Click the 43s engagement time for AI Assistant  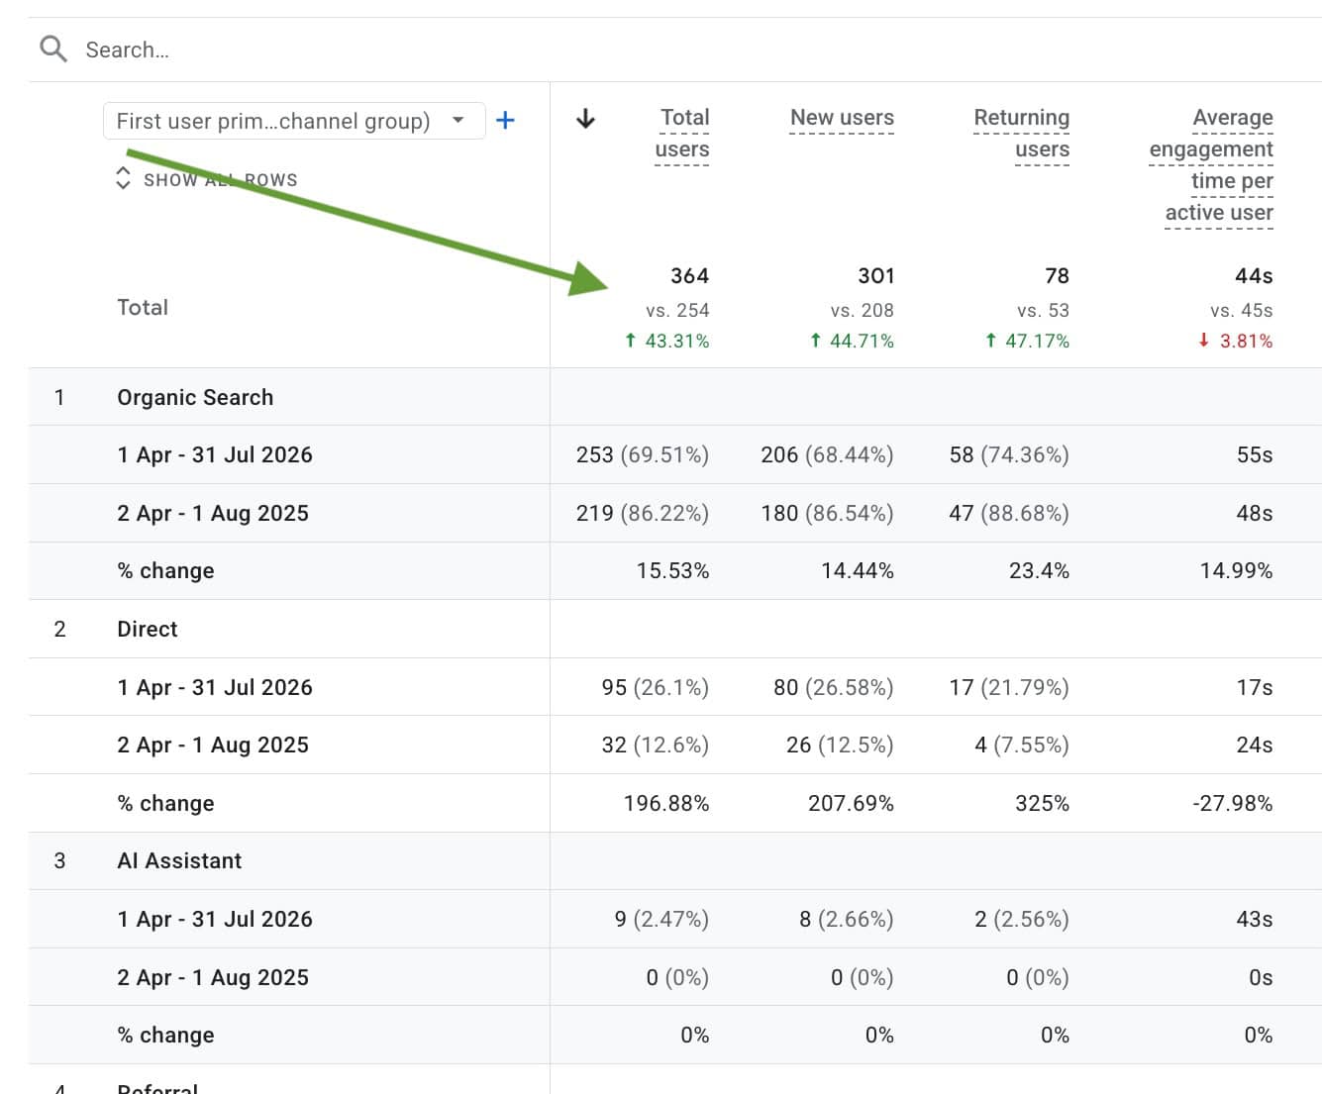point(1255,919)
